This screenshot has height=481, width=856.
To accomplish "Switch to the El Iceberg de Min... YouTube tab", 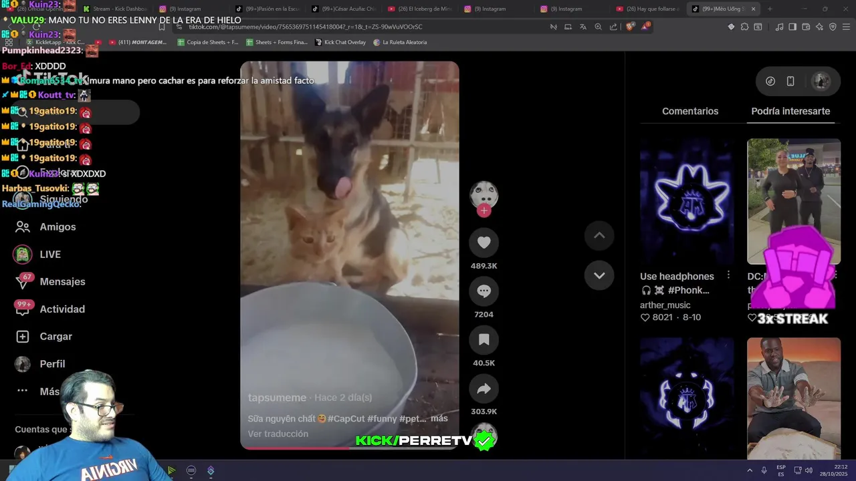I will point(421,9).
